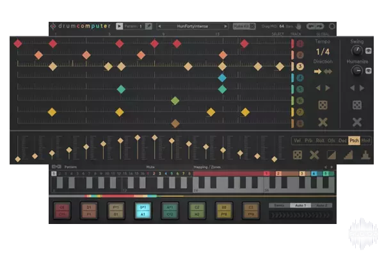Viewport: 384px width, 256px height.
Task: Click the Drag MIDI hand icon
Action: tap(298, 26)
